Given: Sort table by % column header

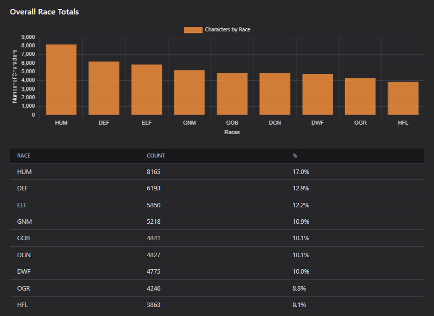Looking at the screenshot, I should [x=295, y=156].
